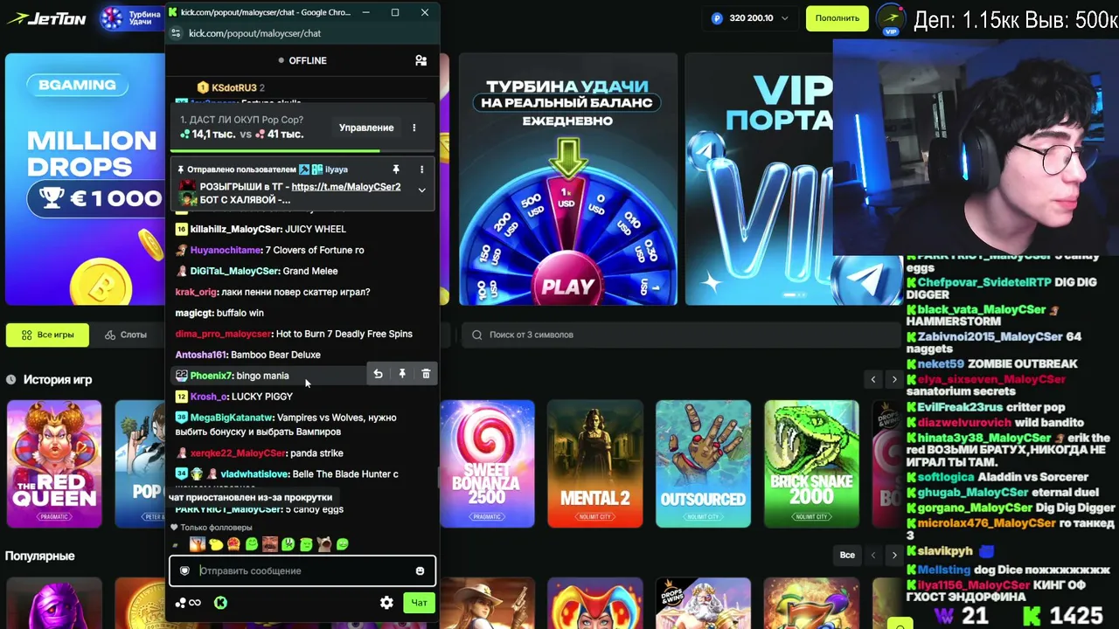Click the green Kick logo below the chat box
Image resolution: width=1119 pixels, height=629 pixels.
coord(220,603)
